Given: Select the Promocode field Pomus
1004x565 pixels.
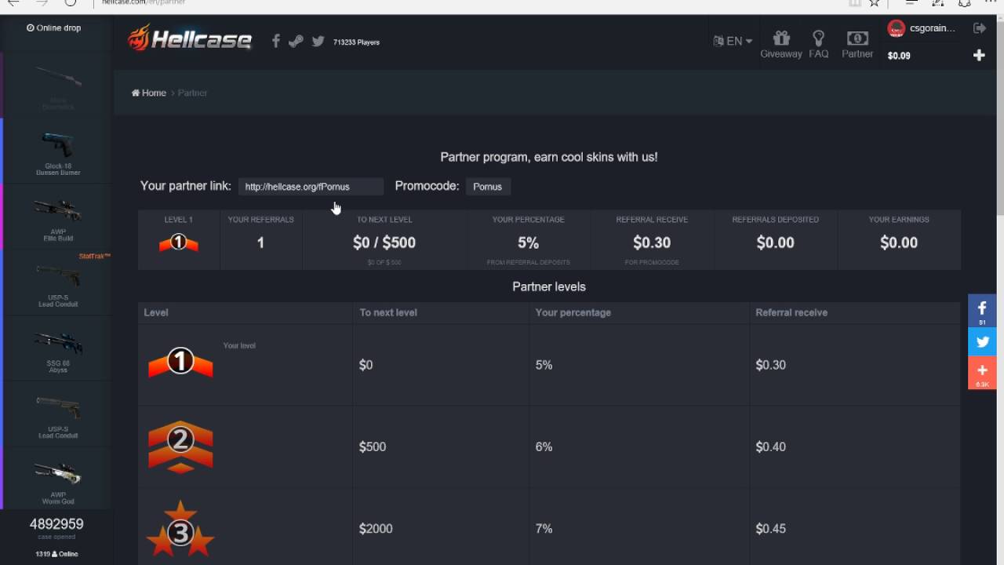Looking at the screenshot, I should click(488, 187).
